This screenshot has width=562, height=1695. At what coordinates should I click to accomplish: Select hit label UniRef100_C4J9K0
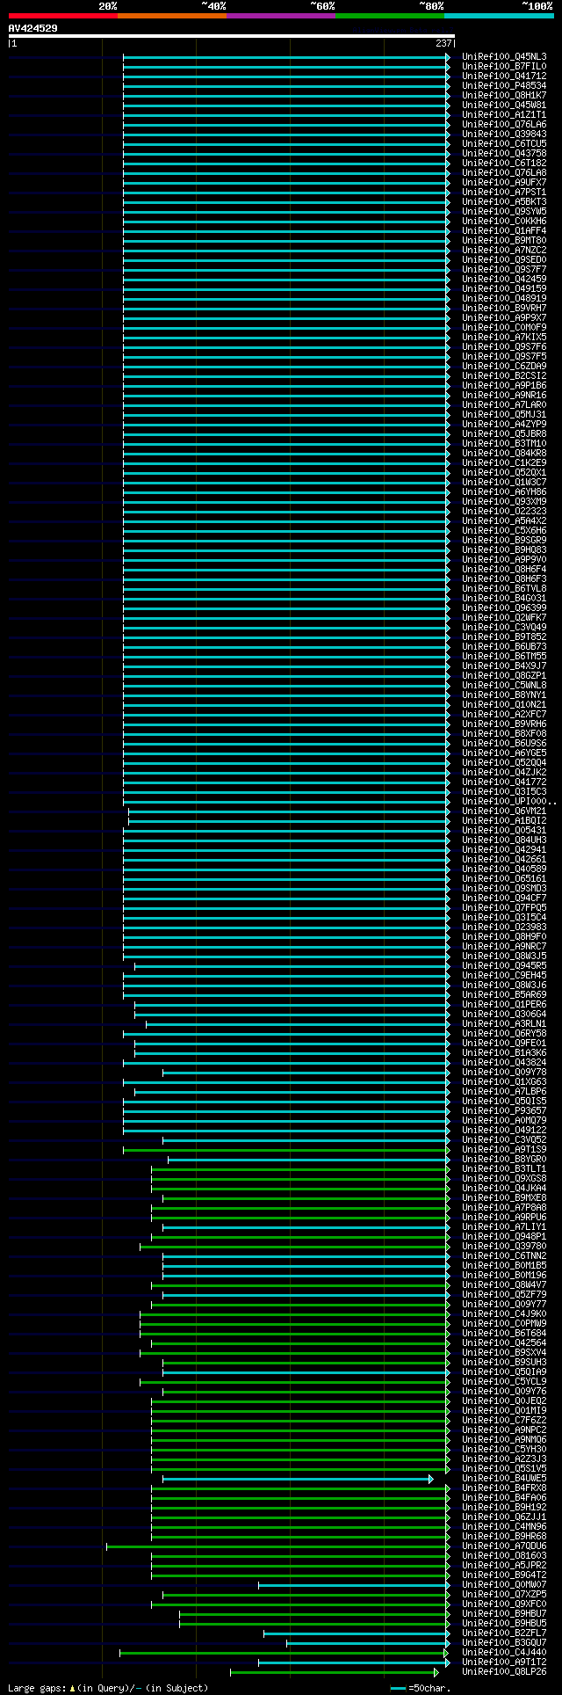pos(504,1314)
